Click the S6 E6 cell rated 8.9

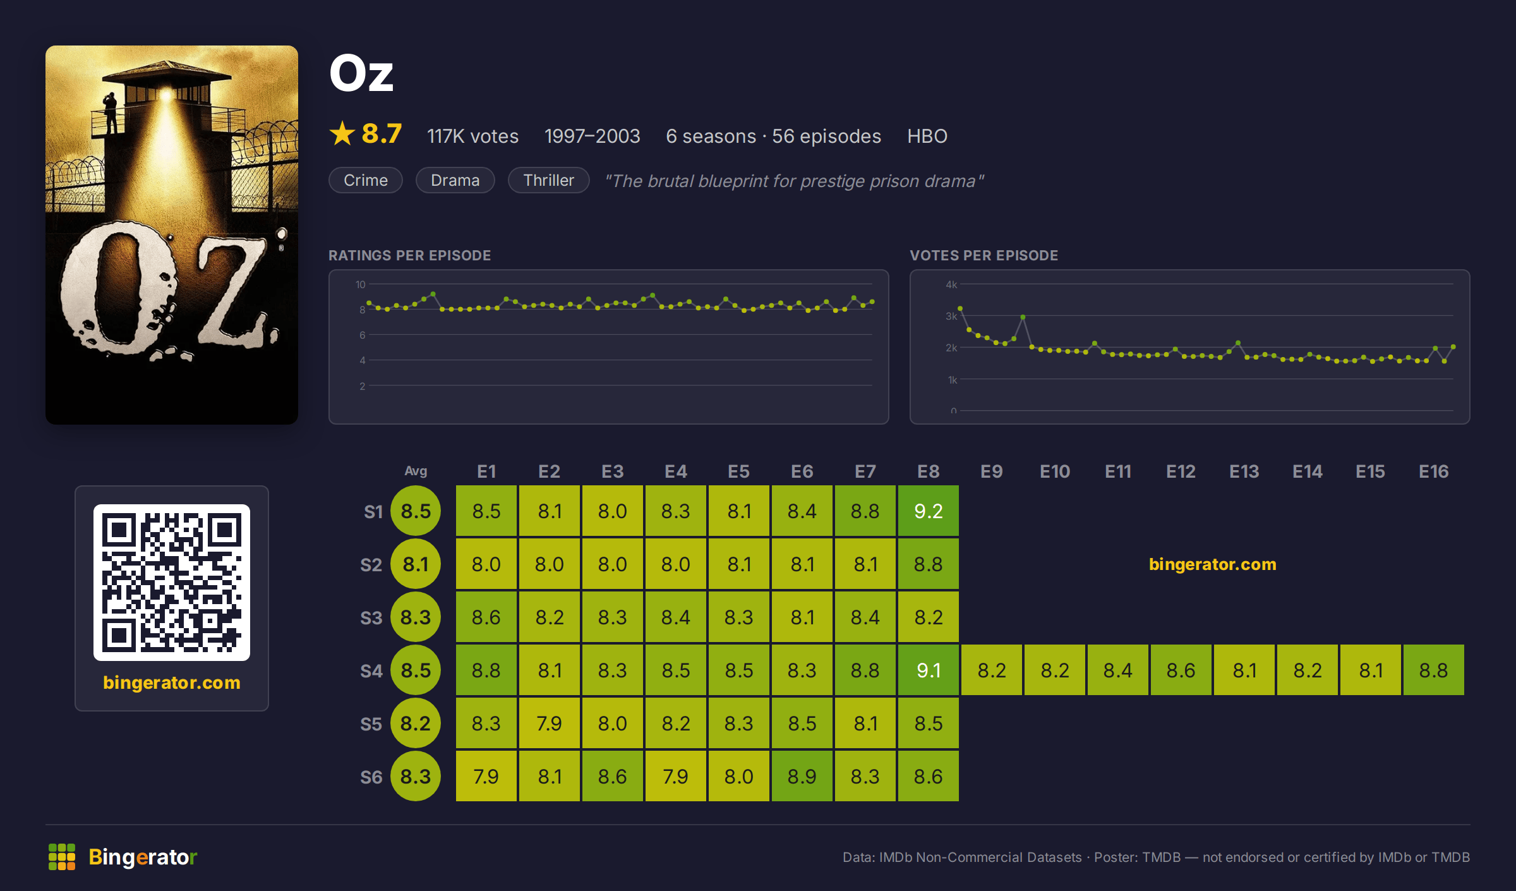pyautogui.click(x=802, y=776)
